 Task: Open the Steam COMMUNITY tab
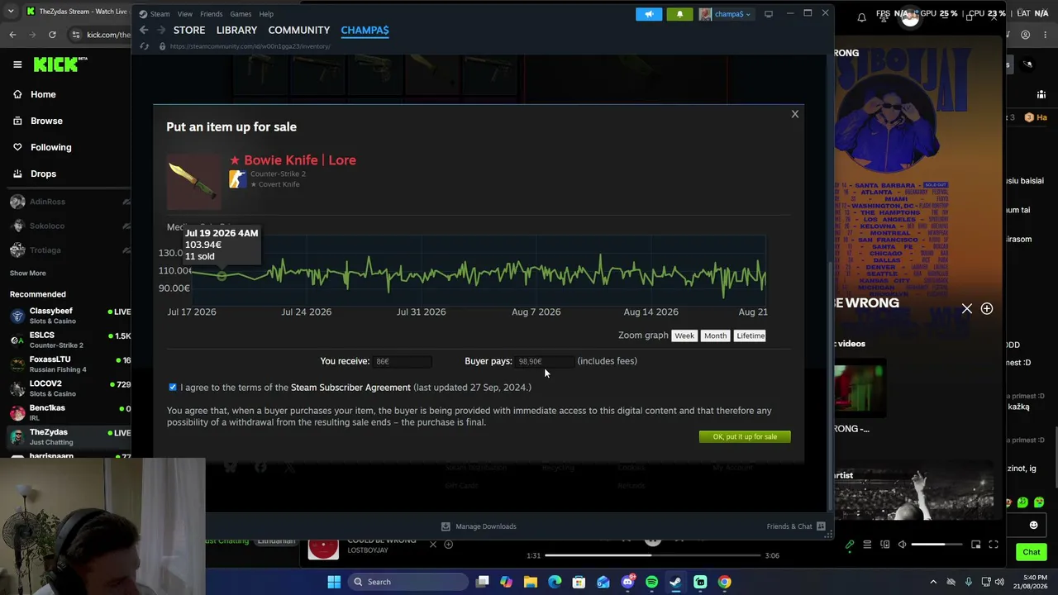299,30
